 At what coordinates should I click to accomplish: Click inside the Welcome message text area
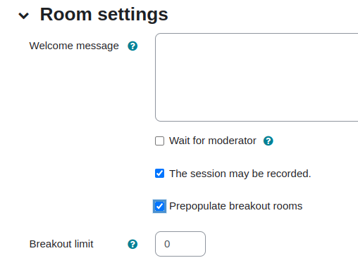[x=257, y=77]
